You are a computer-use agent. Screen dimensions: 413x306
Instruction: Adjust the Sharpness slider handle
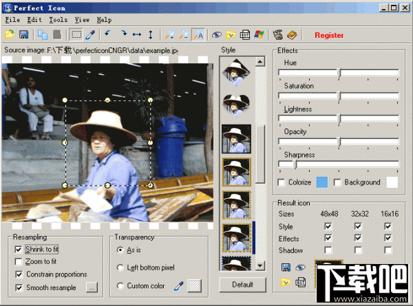click(x=295, y=164)
